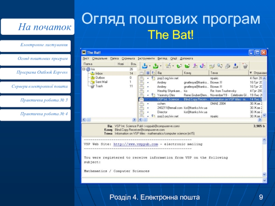Click the envelope status column header icon
275x206 pixels.
click(142, 73)
